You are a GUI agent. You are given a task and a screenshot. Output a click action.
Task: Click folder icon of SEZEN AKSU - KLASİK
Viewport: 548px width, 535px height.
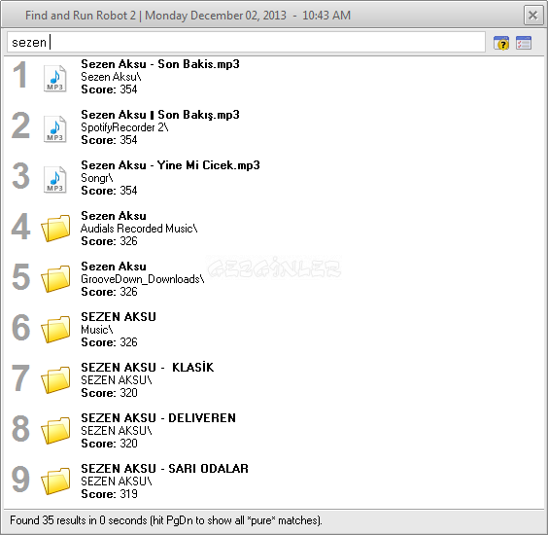click(x=55, y=380)
